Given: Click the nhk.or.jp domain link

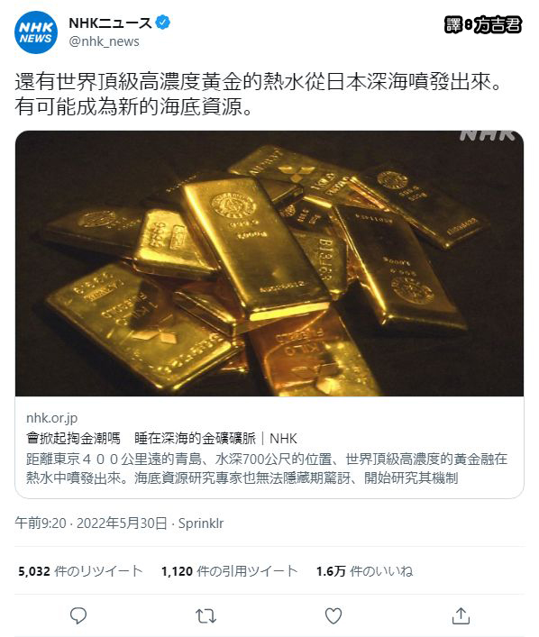Looking at the screenshot, I should 51,418.
